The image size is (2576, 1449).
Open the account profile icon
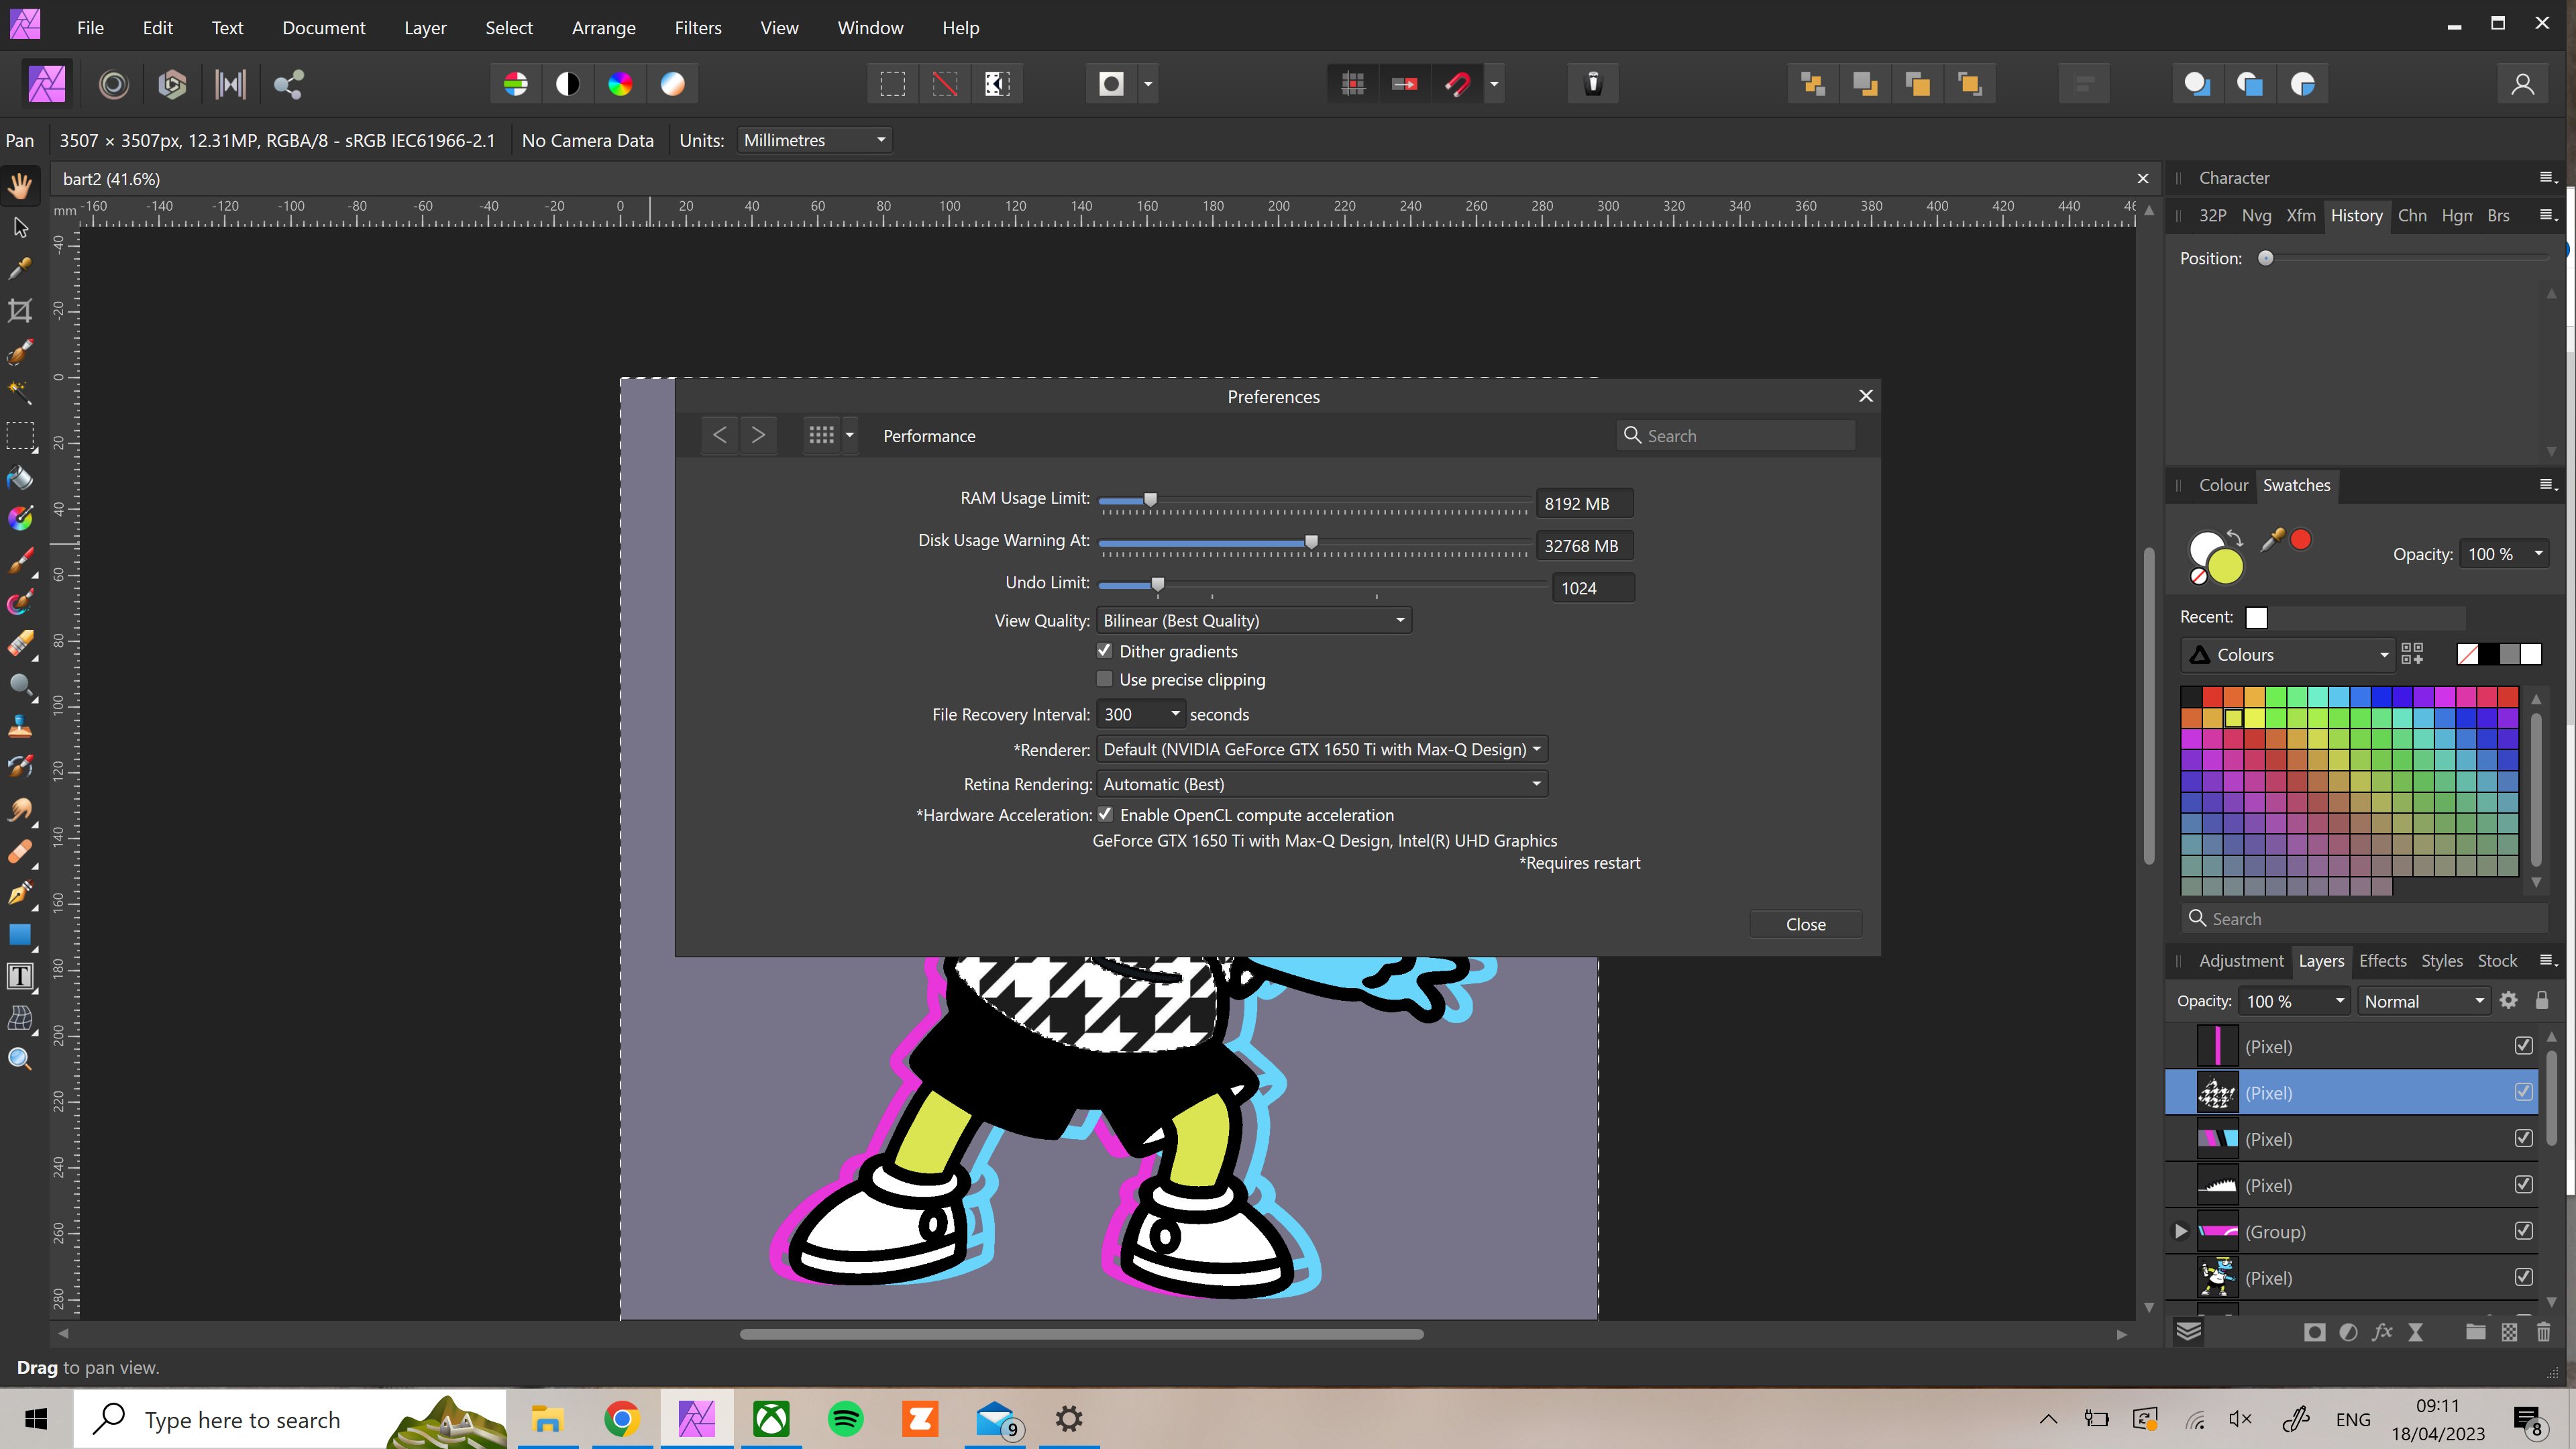tap(2523, 84)
